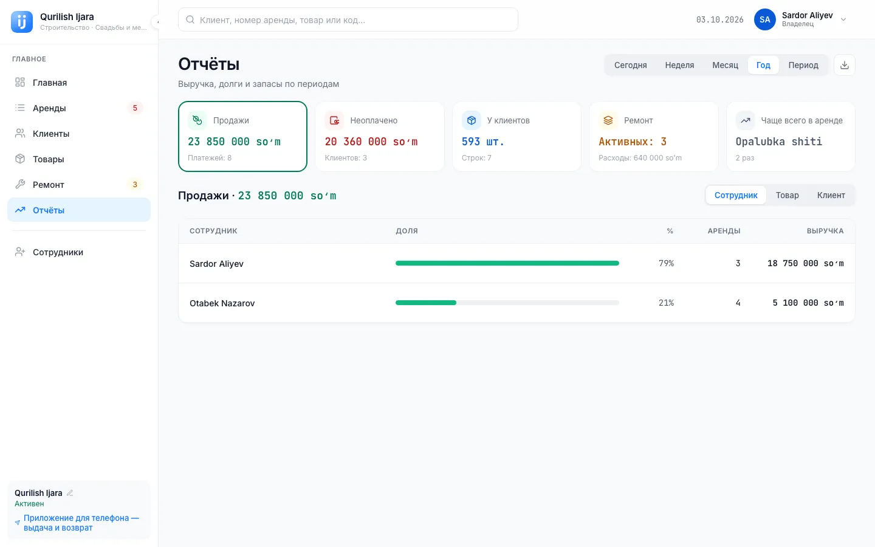Click the Сотрудники add-user icon

(20, 252)
